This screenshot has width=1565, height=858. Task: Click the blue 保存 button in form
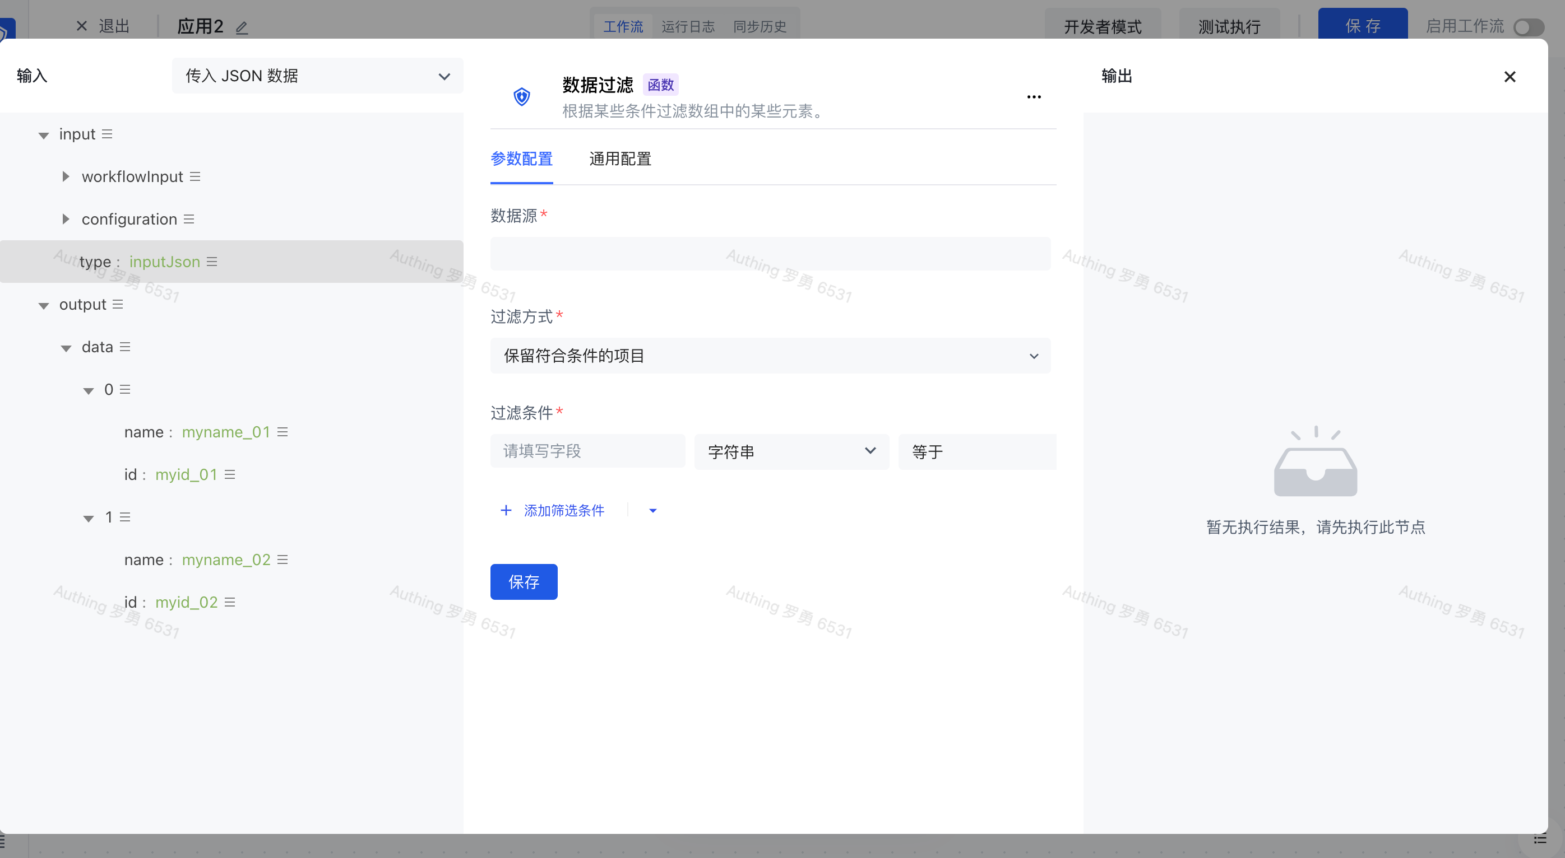[x=523, y=582]
